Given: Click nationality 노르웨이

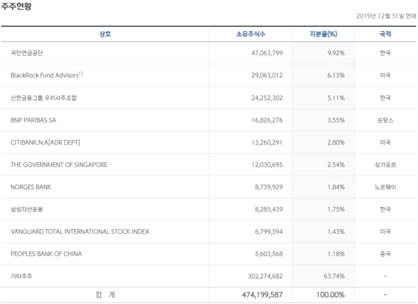Looking at the screenshot, I should 385,187.
